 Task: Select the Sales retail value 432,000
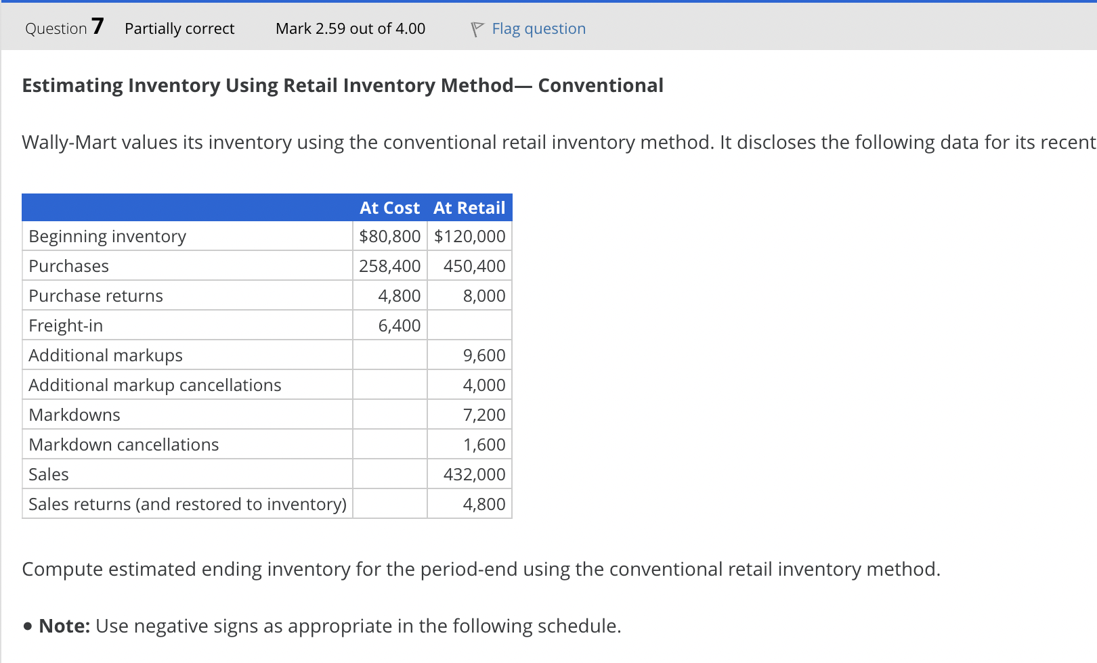coord(475,474)
